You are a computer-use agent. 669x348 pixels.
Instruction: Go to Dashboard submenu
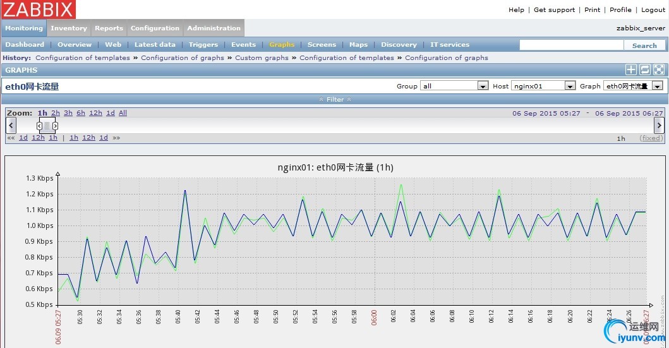click(25, 44)
